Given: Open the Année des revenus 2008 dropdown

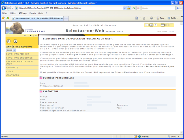Looking at the screenshot, I should click(x=11, y=50).
